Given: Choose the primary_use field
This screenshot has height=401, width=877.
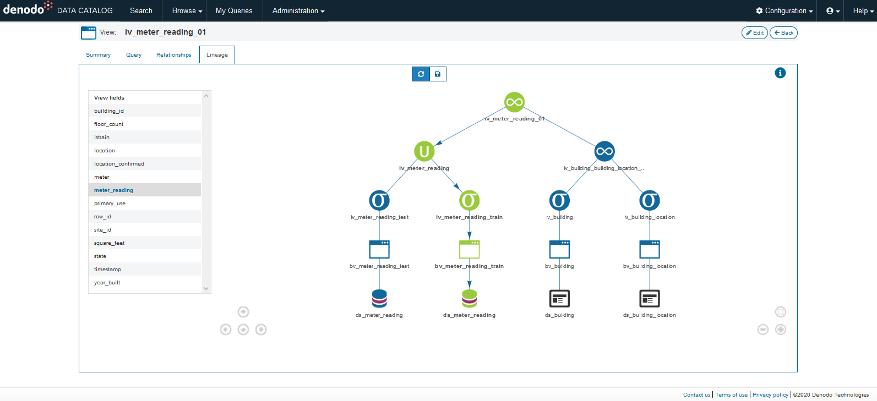Looking at the screenshot, I should pos(145,203).
